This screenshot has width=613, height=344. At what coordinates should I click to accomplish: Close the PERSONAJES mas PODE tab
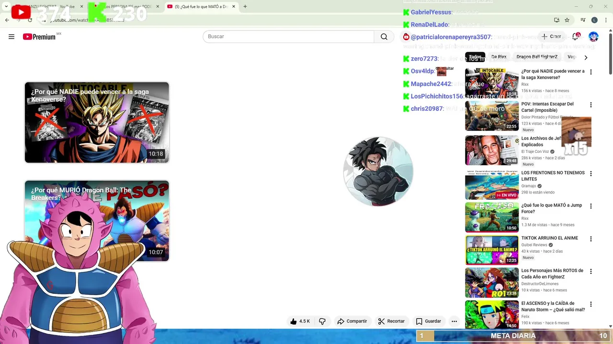[158, 7]
